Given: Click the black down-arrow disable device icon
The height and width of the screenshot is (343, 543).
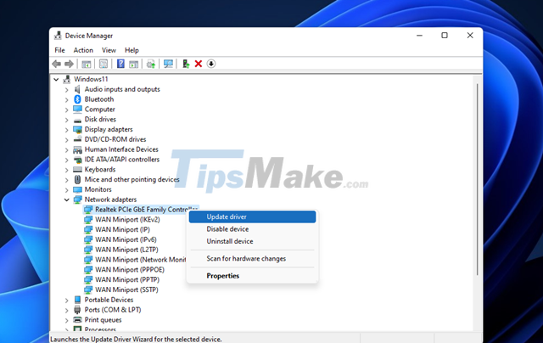Looking at the screenshot, I should click(211, 64).
